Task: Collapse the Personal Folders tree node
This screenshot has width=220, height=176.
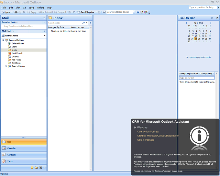Action: 3,40
